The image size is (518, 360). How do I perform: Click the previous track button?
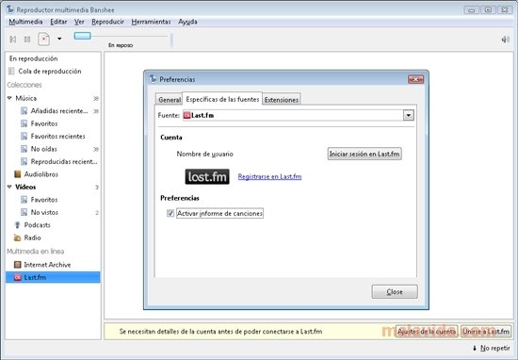pyautogui.click(x=13, y=40)
